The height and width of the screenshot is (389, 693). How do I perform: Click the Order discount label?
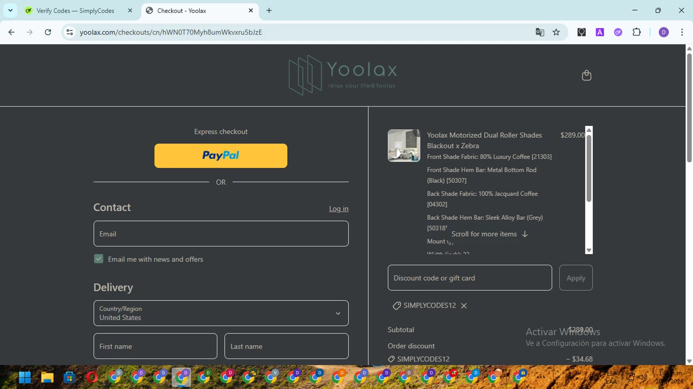[x=411, y=346]
